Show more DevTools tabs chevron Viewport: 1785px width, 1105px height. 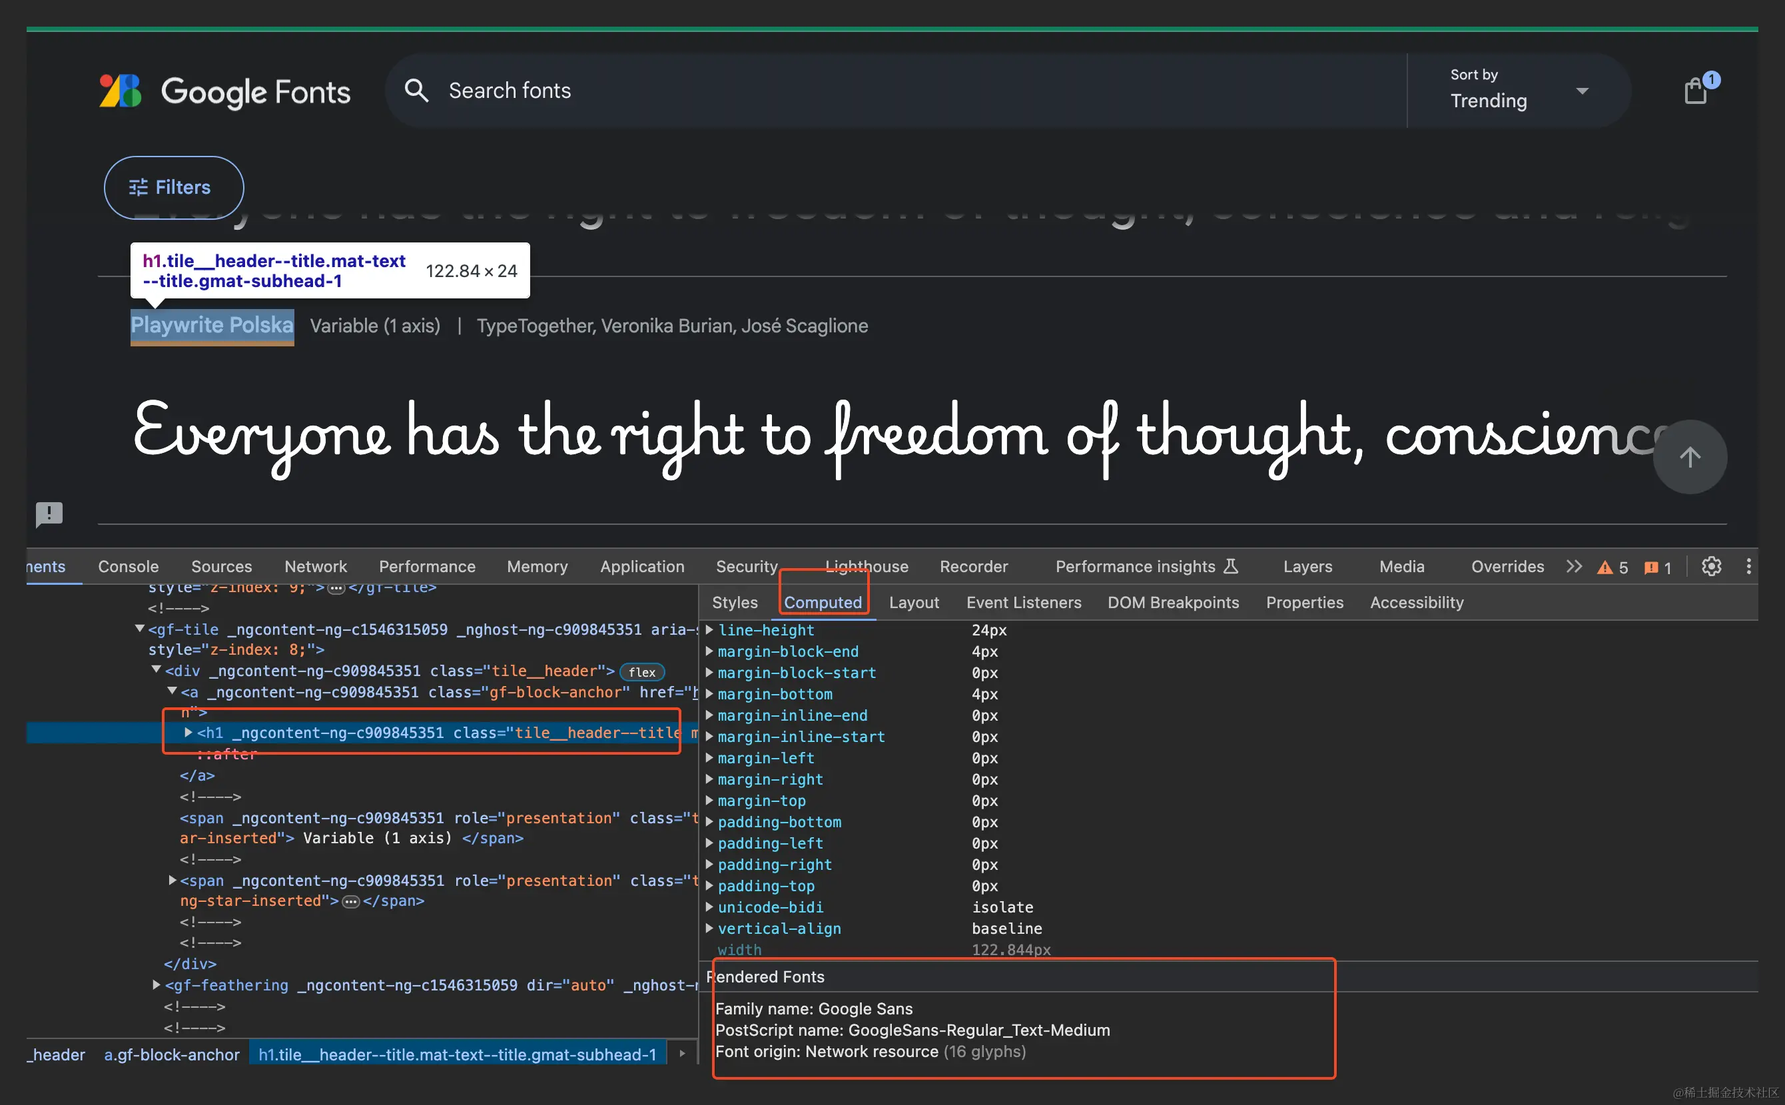pyautogui.click(x=1574, y=566)
